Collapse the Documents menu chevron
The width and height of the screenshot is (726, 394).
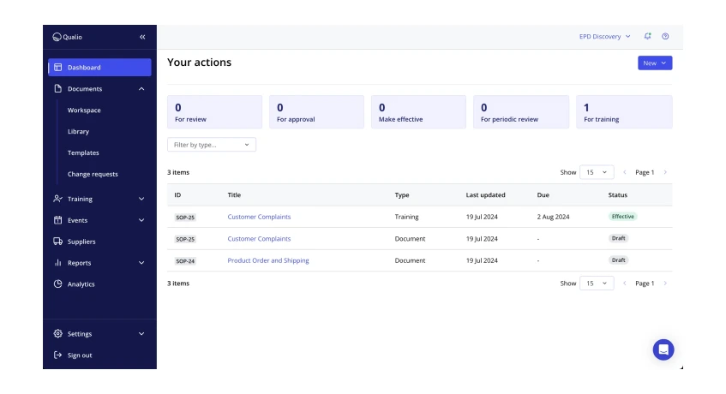click(x=141, y=89)
